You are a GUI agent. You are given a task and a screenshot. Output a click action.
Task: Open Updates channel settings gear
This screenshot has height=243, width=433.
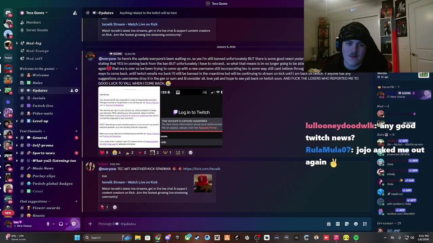coord(76,90)
